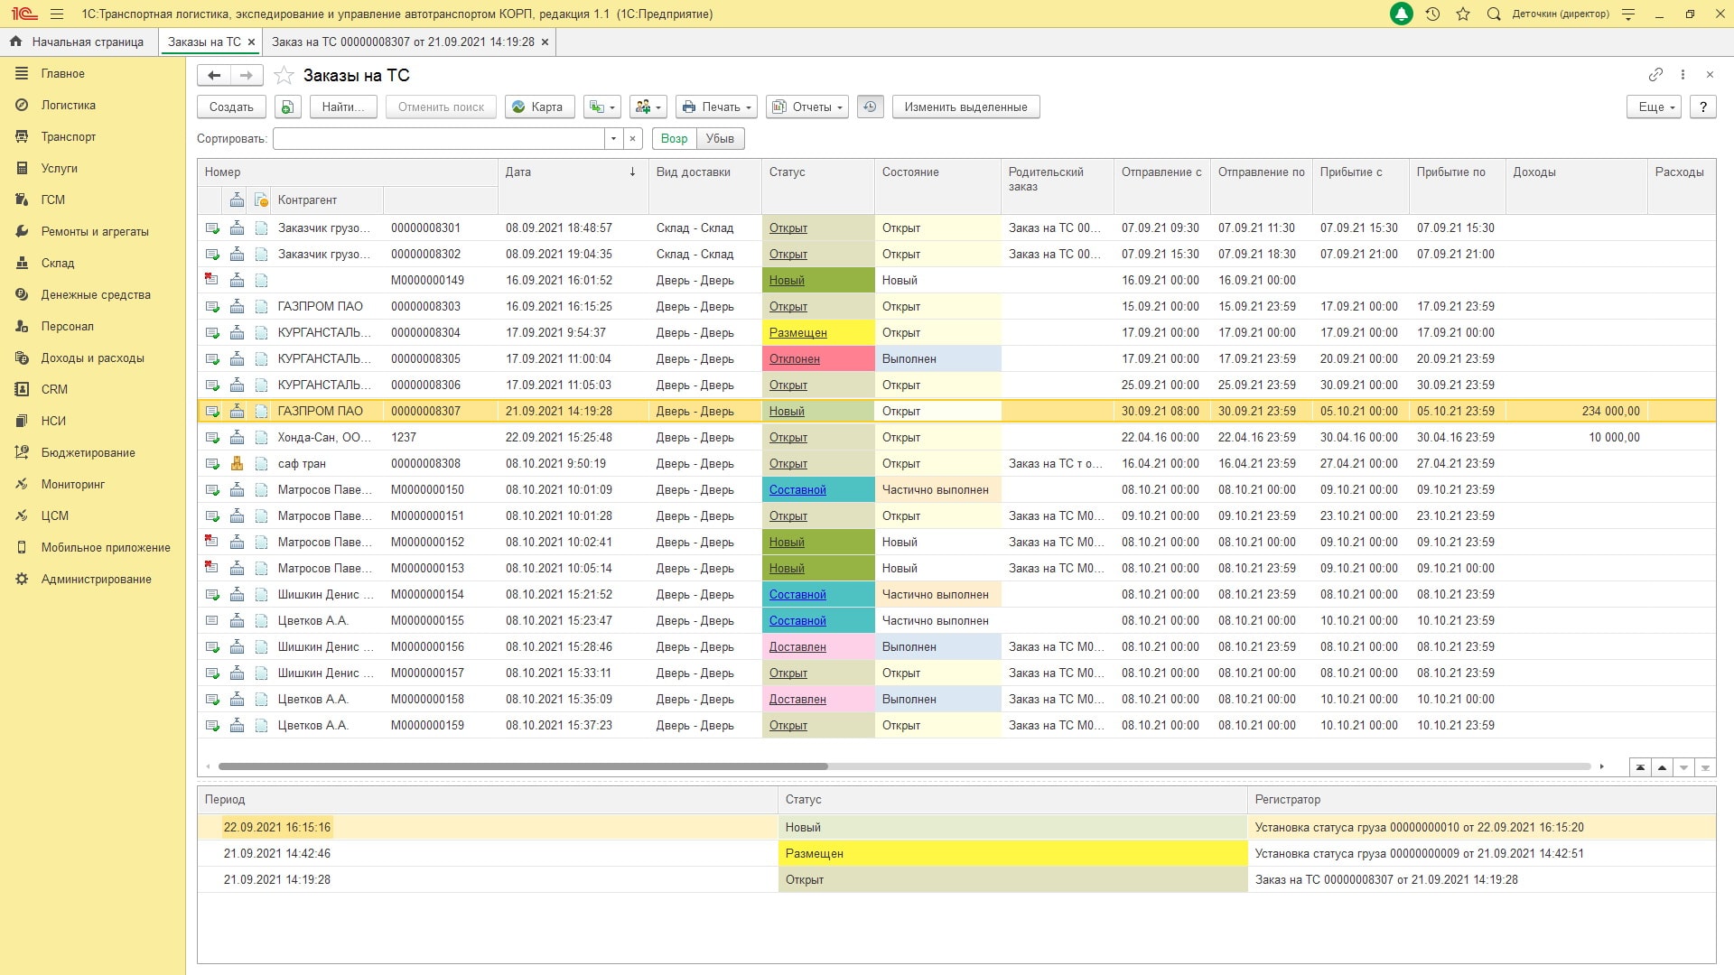Viewport: 1734px width, 975px height.
Task: Click the Создать button
Action: click(231, 107)
